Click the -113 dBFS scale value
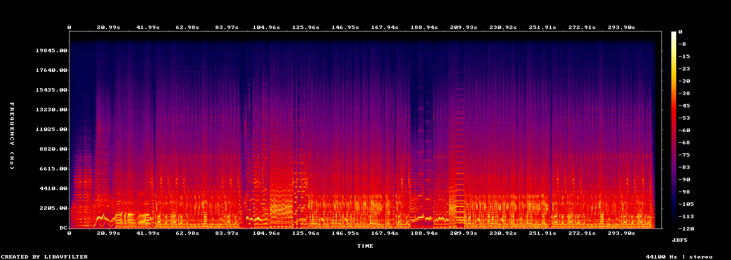 pyautogui.click(x=685, y=216)
